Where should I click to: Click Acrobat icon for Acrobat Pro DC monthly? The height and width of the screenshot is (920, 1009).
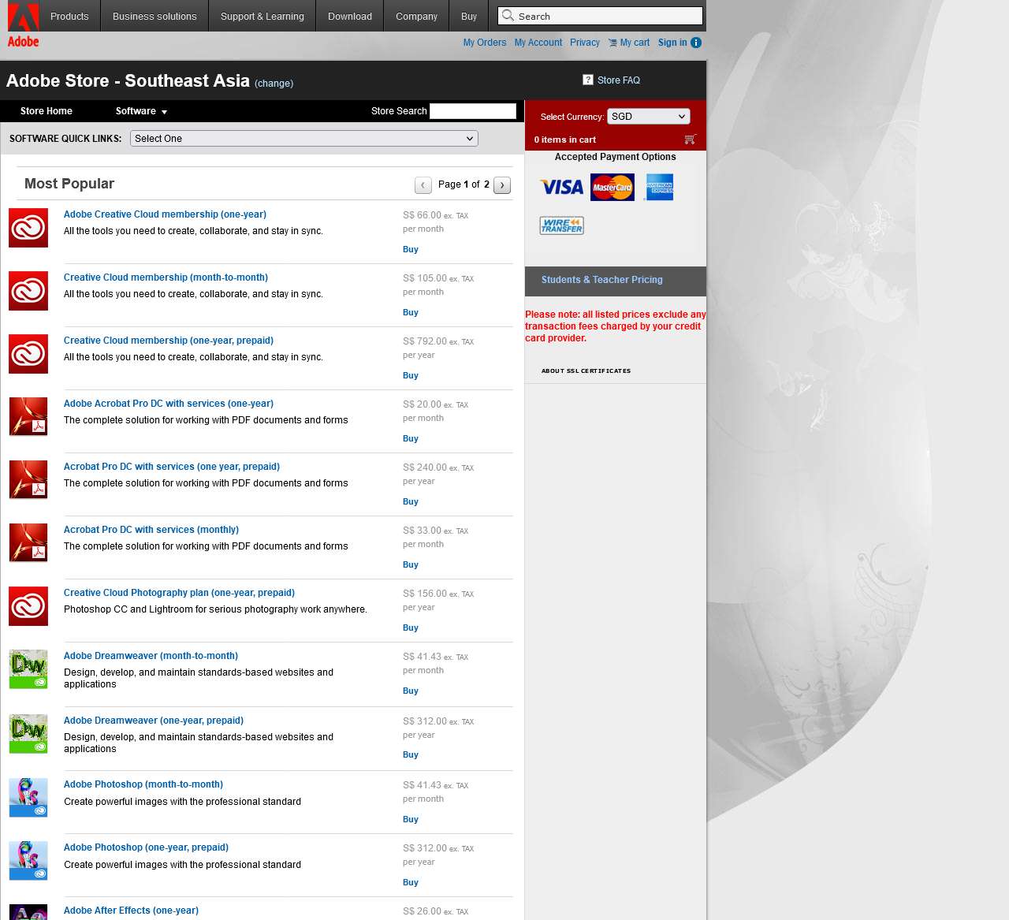click(x=28, y=542)
